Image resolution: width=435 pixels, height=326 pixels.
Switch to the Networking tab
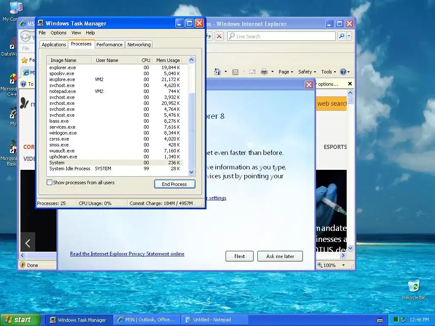click(x=139, y=45)
